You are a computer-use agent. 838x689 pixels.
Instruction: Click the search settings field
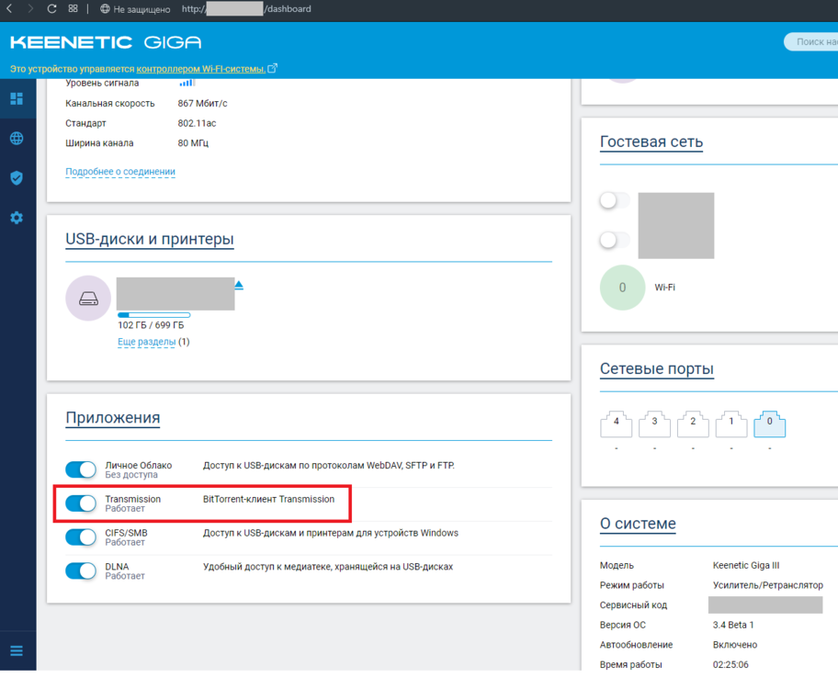(811, 41)
